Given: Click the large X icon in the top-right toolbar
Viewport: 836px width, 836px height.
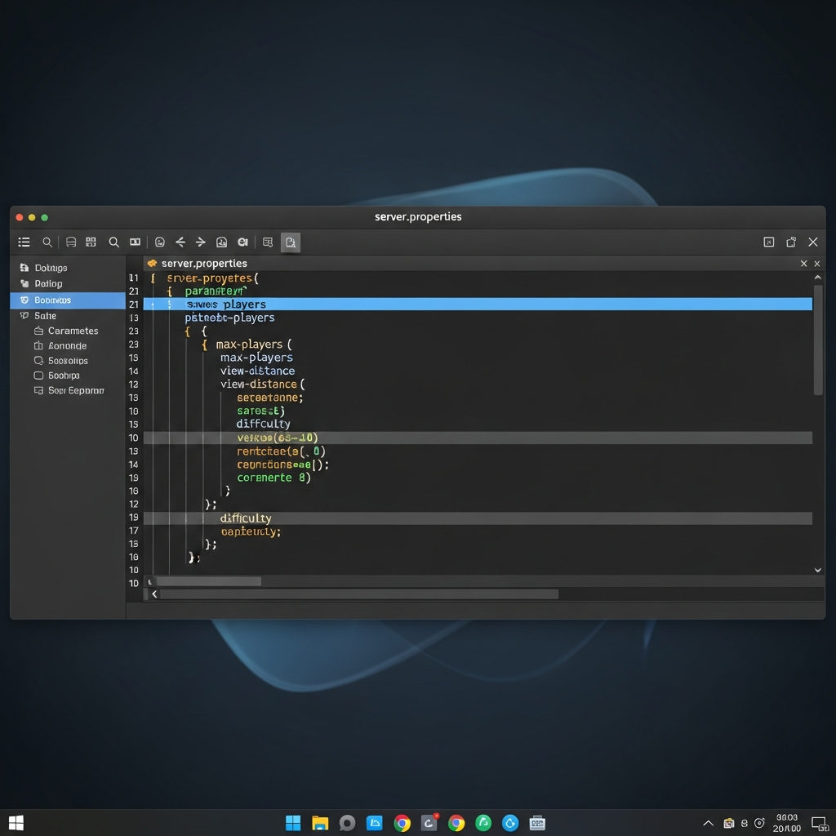Looking at the screenshot, I should [x=813, y=242].
